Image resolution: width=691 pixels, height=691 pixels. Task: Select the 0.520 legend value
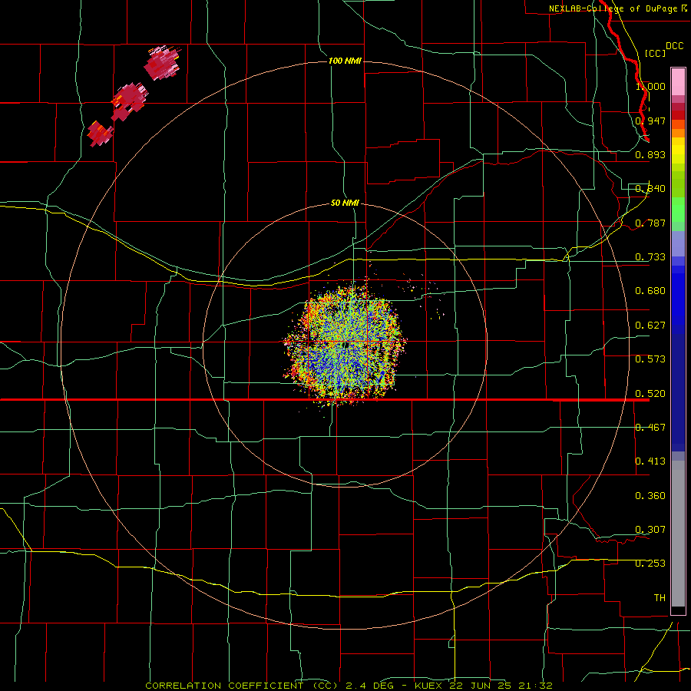pyautogui.click(x=650, y=394)
